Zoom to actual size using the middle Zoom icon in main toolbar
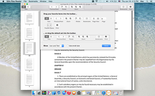This screenshot has height=96, width=155. tap(76, 7)
